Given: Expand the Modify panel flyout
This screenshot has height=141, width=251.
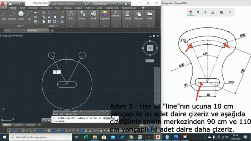Looking at the screenshot, I should (x=53, y=26).
